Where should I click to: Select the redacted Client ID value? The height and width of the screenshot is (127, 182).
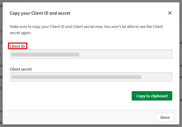(45, 54)
